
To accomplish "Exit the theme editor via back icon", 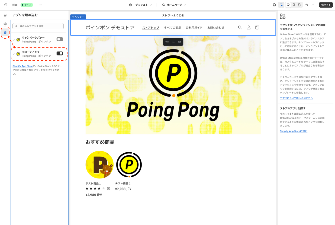I will pos(6,5).
